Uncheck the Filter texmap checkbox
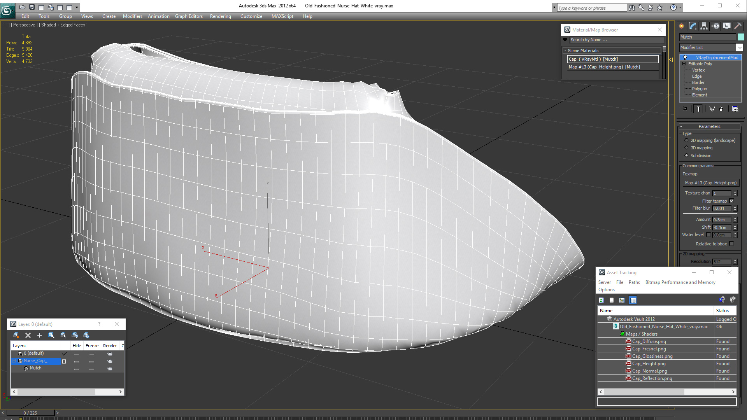This screenshot has width=747, height=420. point(731,201)
